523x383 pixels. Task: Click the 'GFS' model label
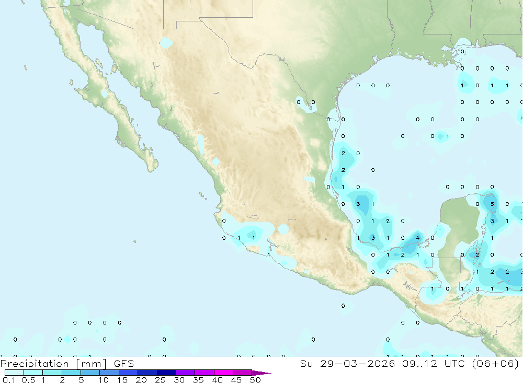[124, 363]
